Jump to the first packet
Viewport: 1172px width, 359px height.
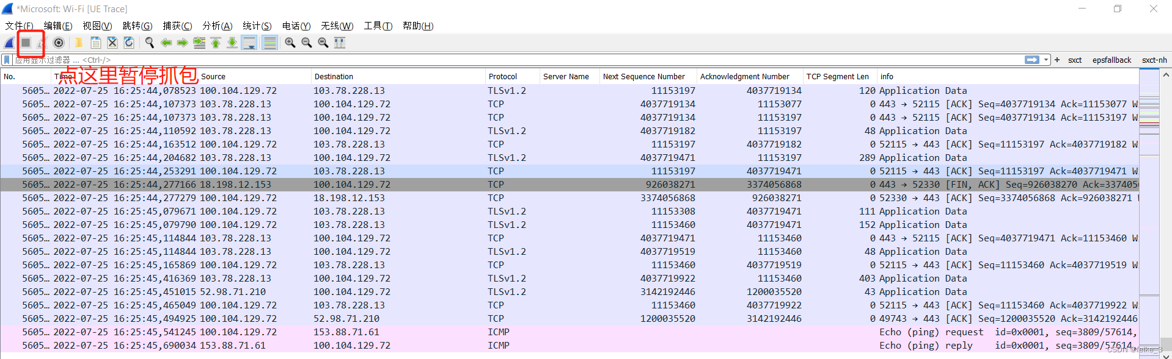216,43
